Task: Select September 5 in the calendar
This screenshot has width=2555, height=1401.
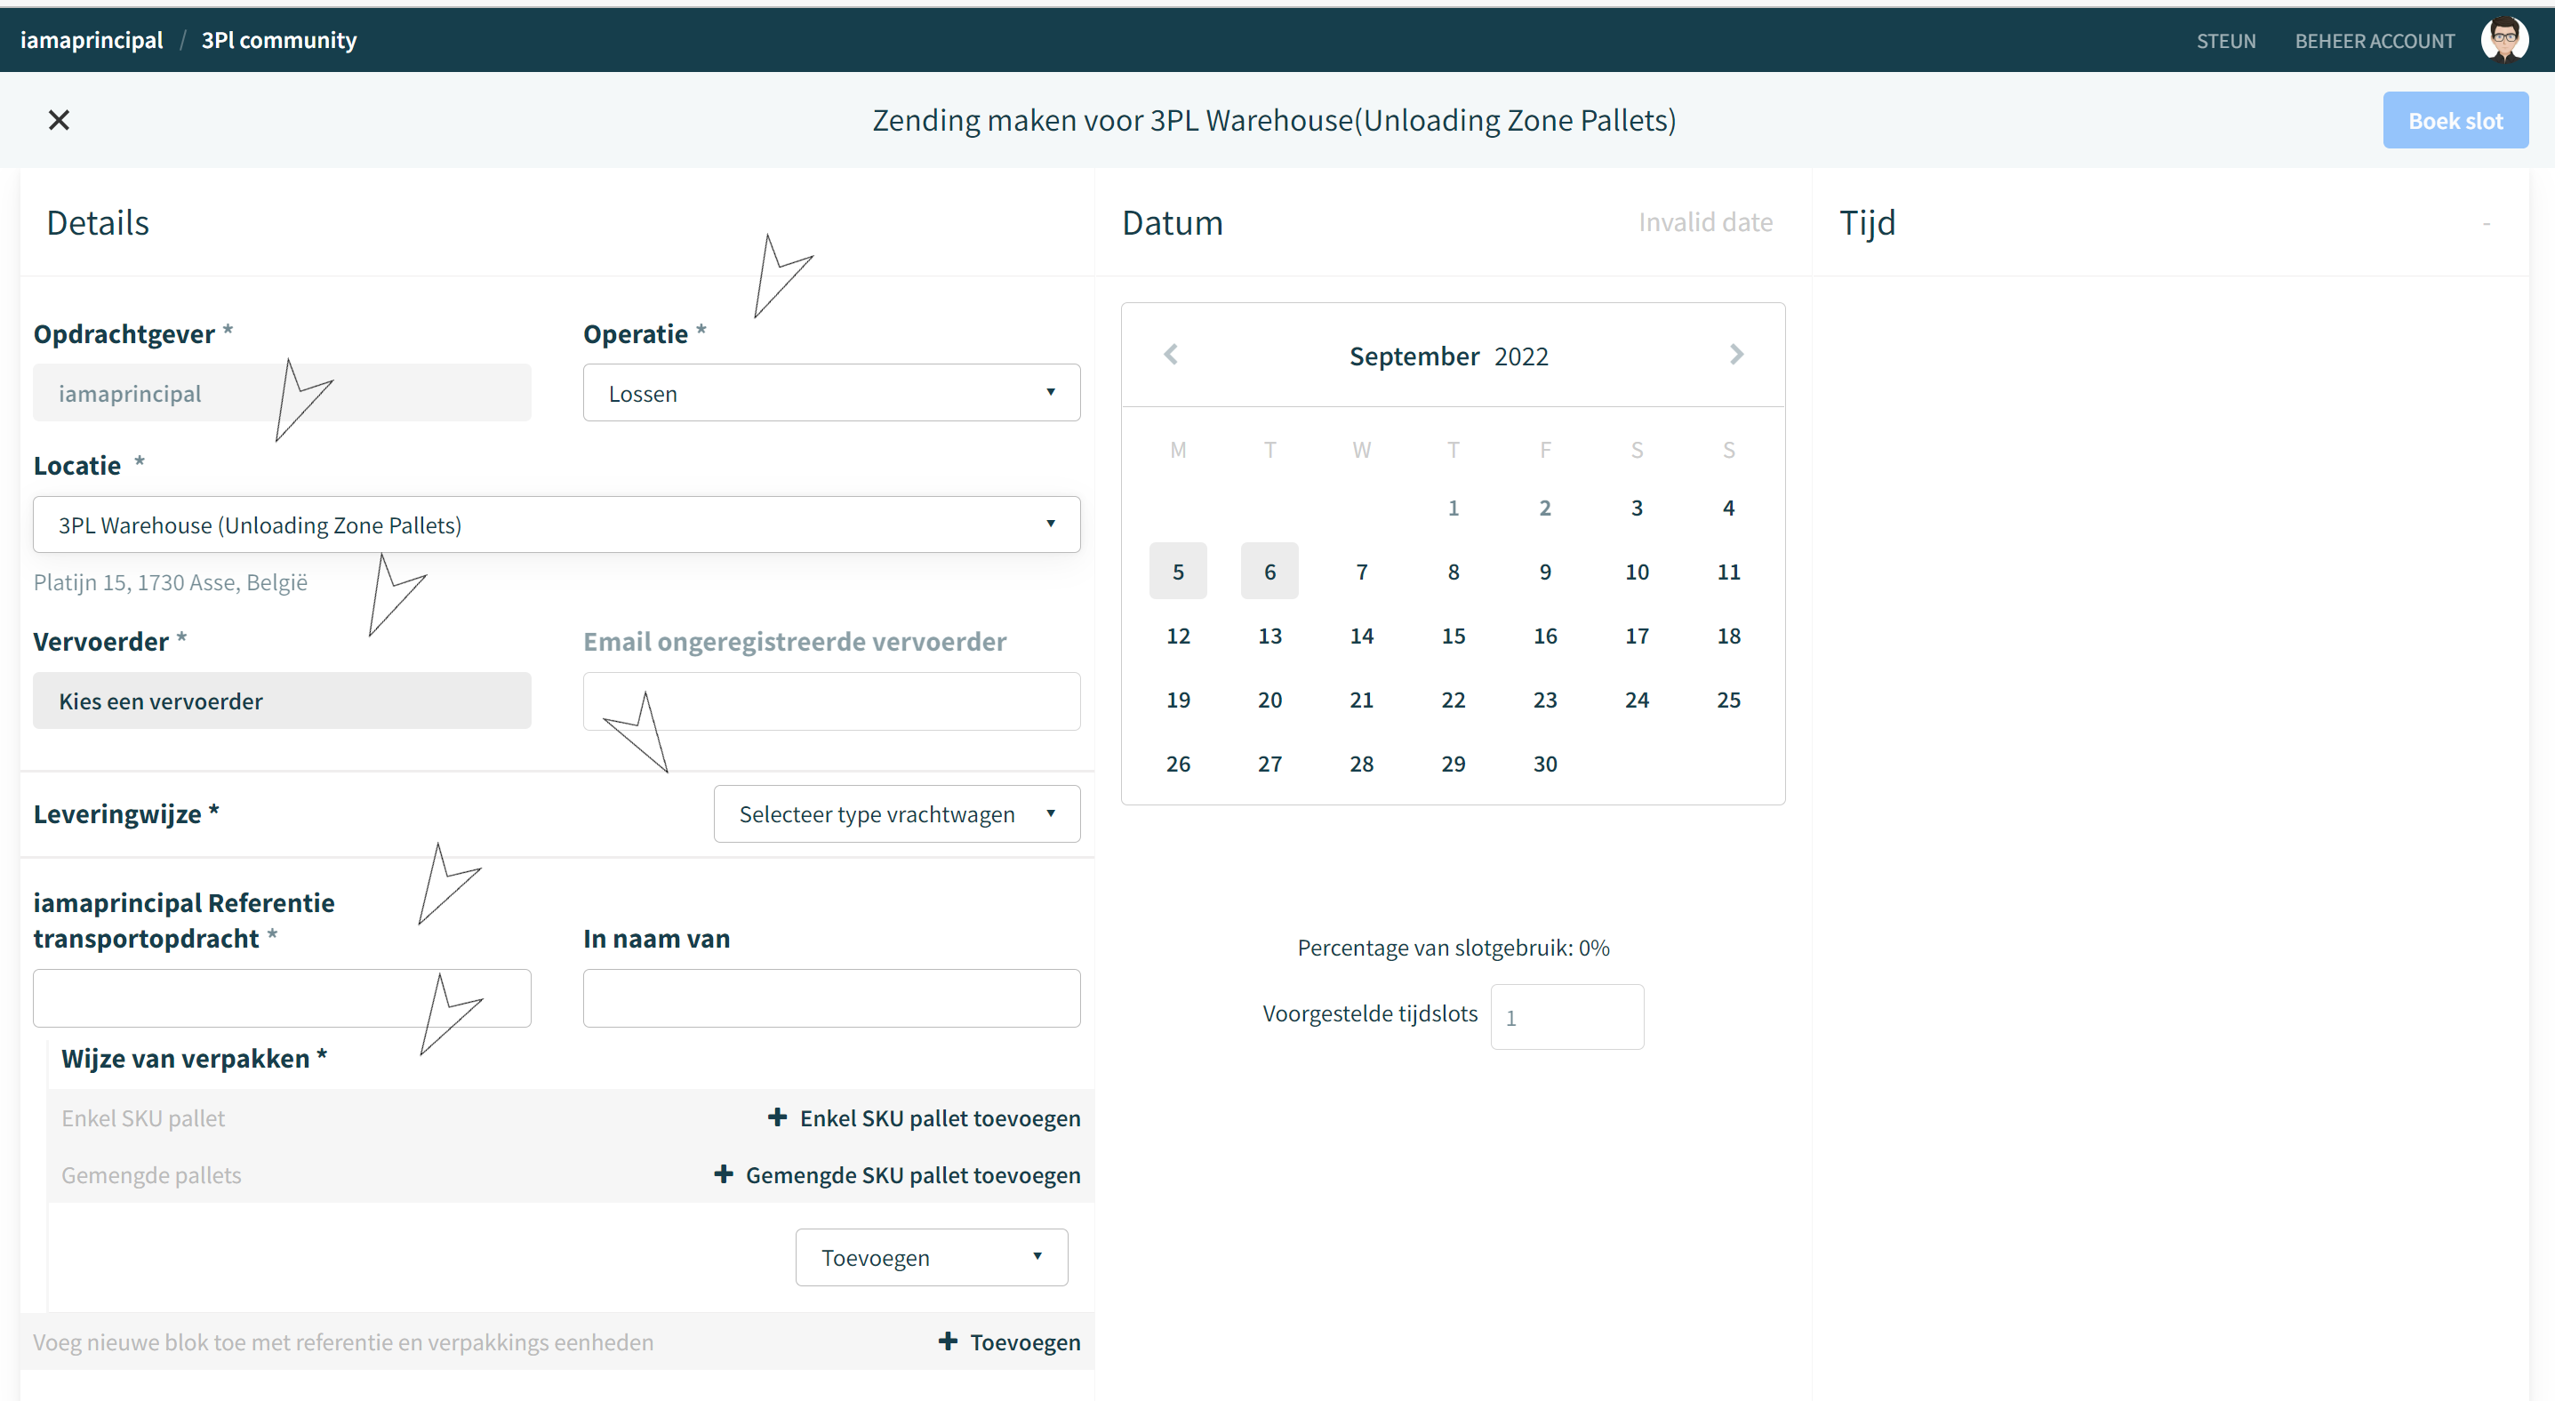Action: [x=1177, y=571]
